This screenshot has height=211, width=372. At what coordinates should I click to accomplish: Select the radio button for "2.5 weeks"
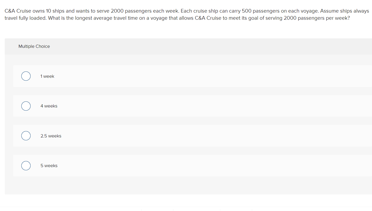coord(26,136)
